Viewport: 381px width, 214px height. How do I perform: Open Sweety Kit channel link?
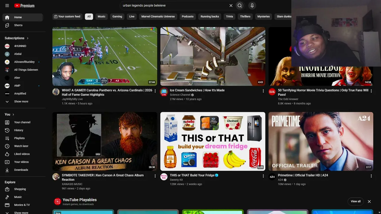pyautogui.click(x=177, y=180)
